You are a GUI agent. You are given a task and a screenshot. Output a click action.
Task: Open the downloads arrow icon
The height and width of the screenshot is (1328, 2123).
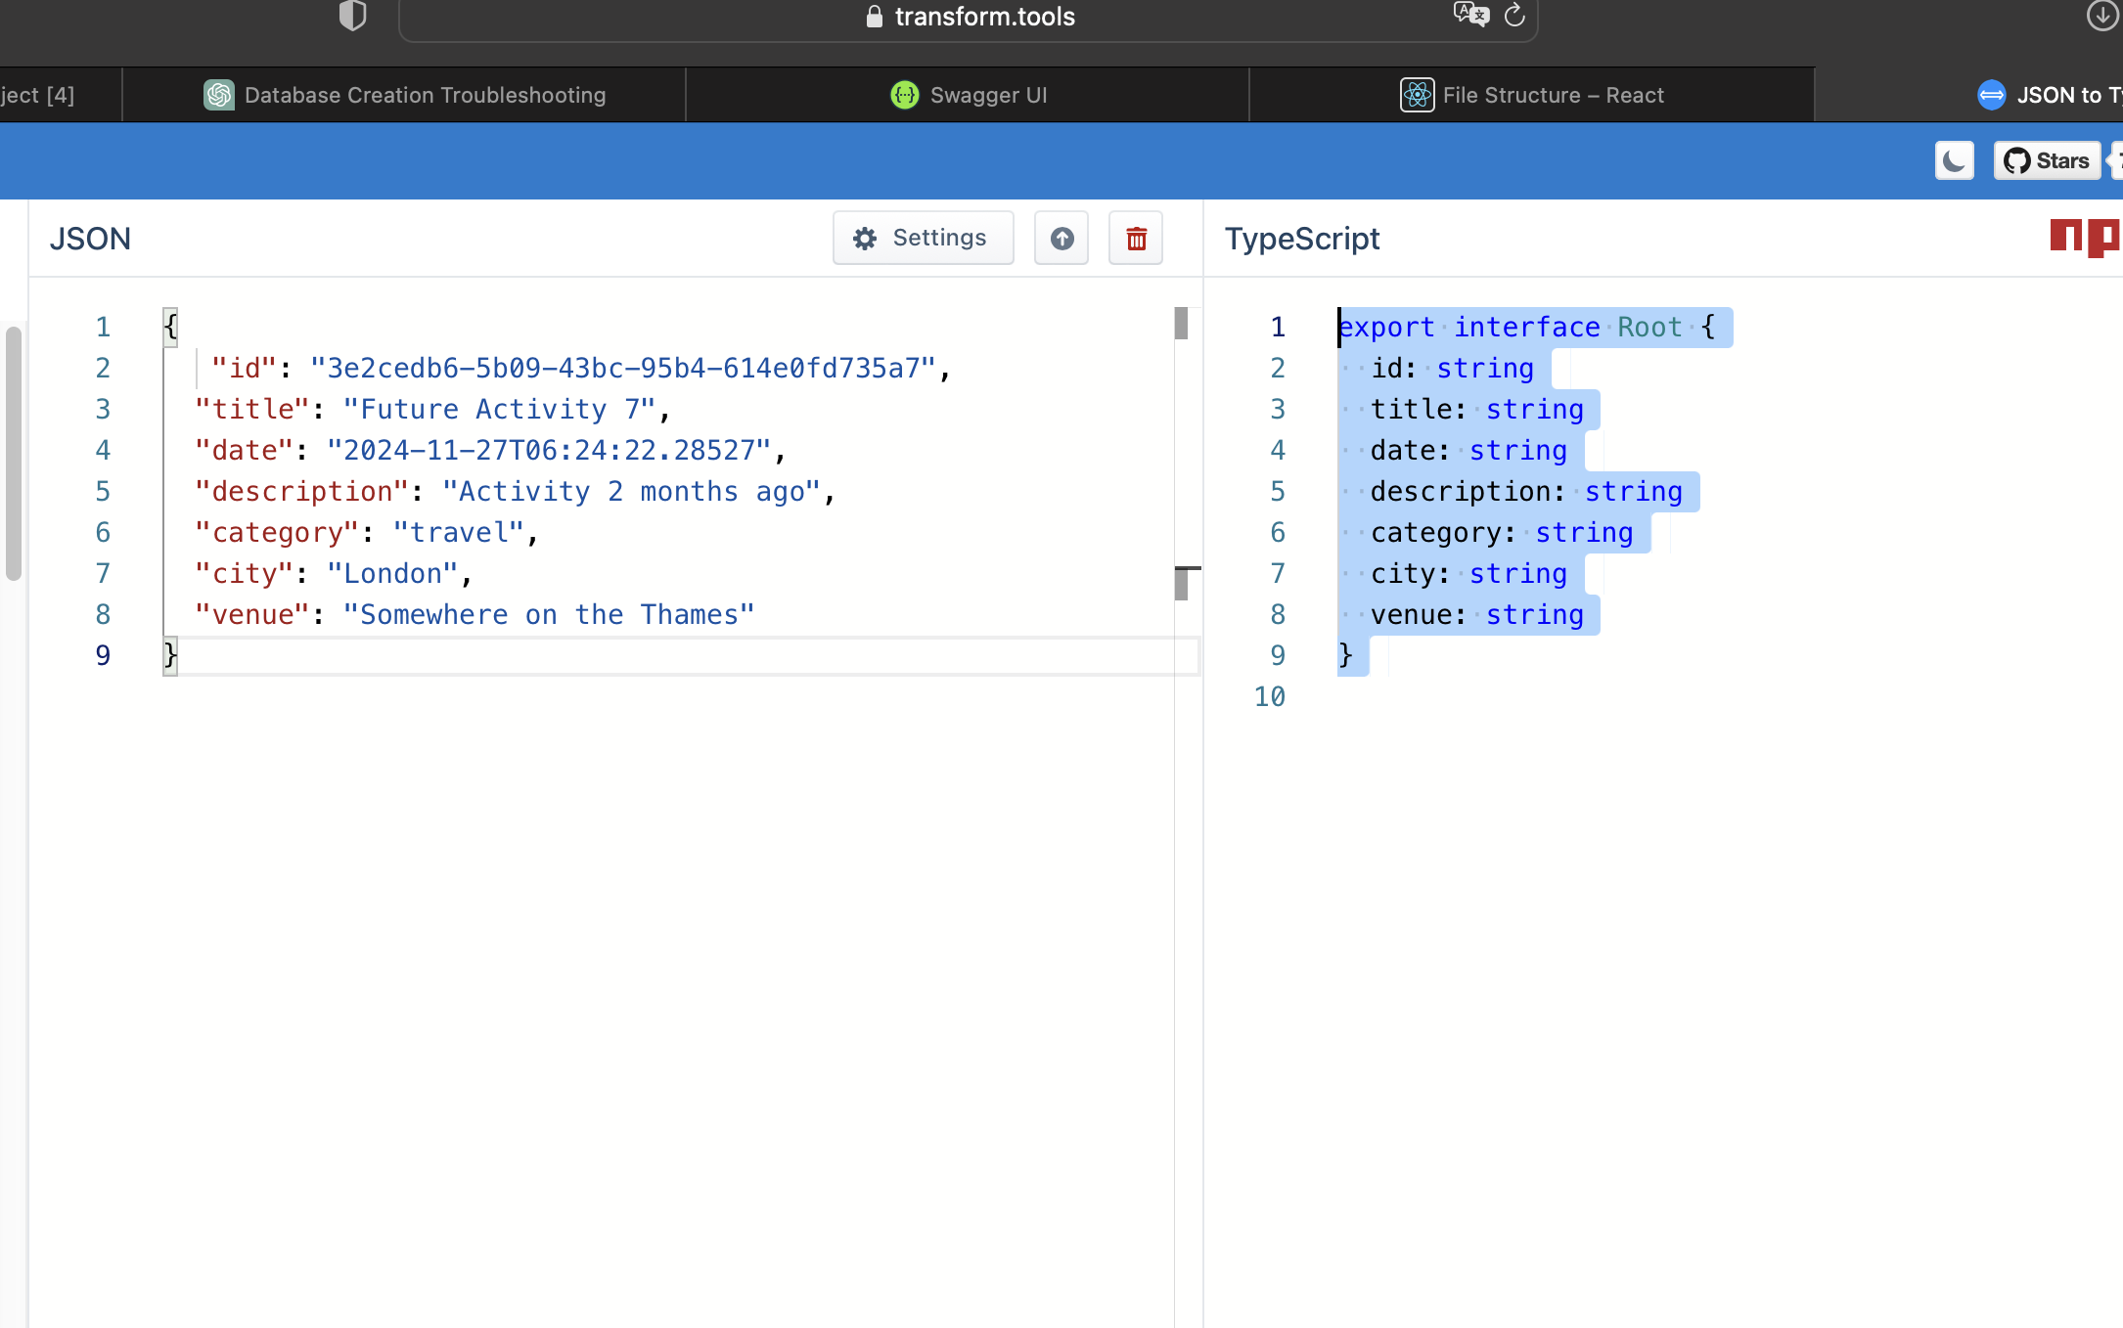[2101, 16]
